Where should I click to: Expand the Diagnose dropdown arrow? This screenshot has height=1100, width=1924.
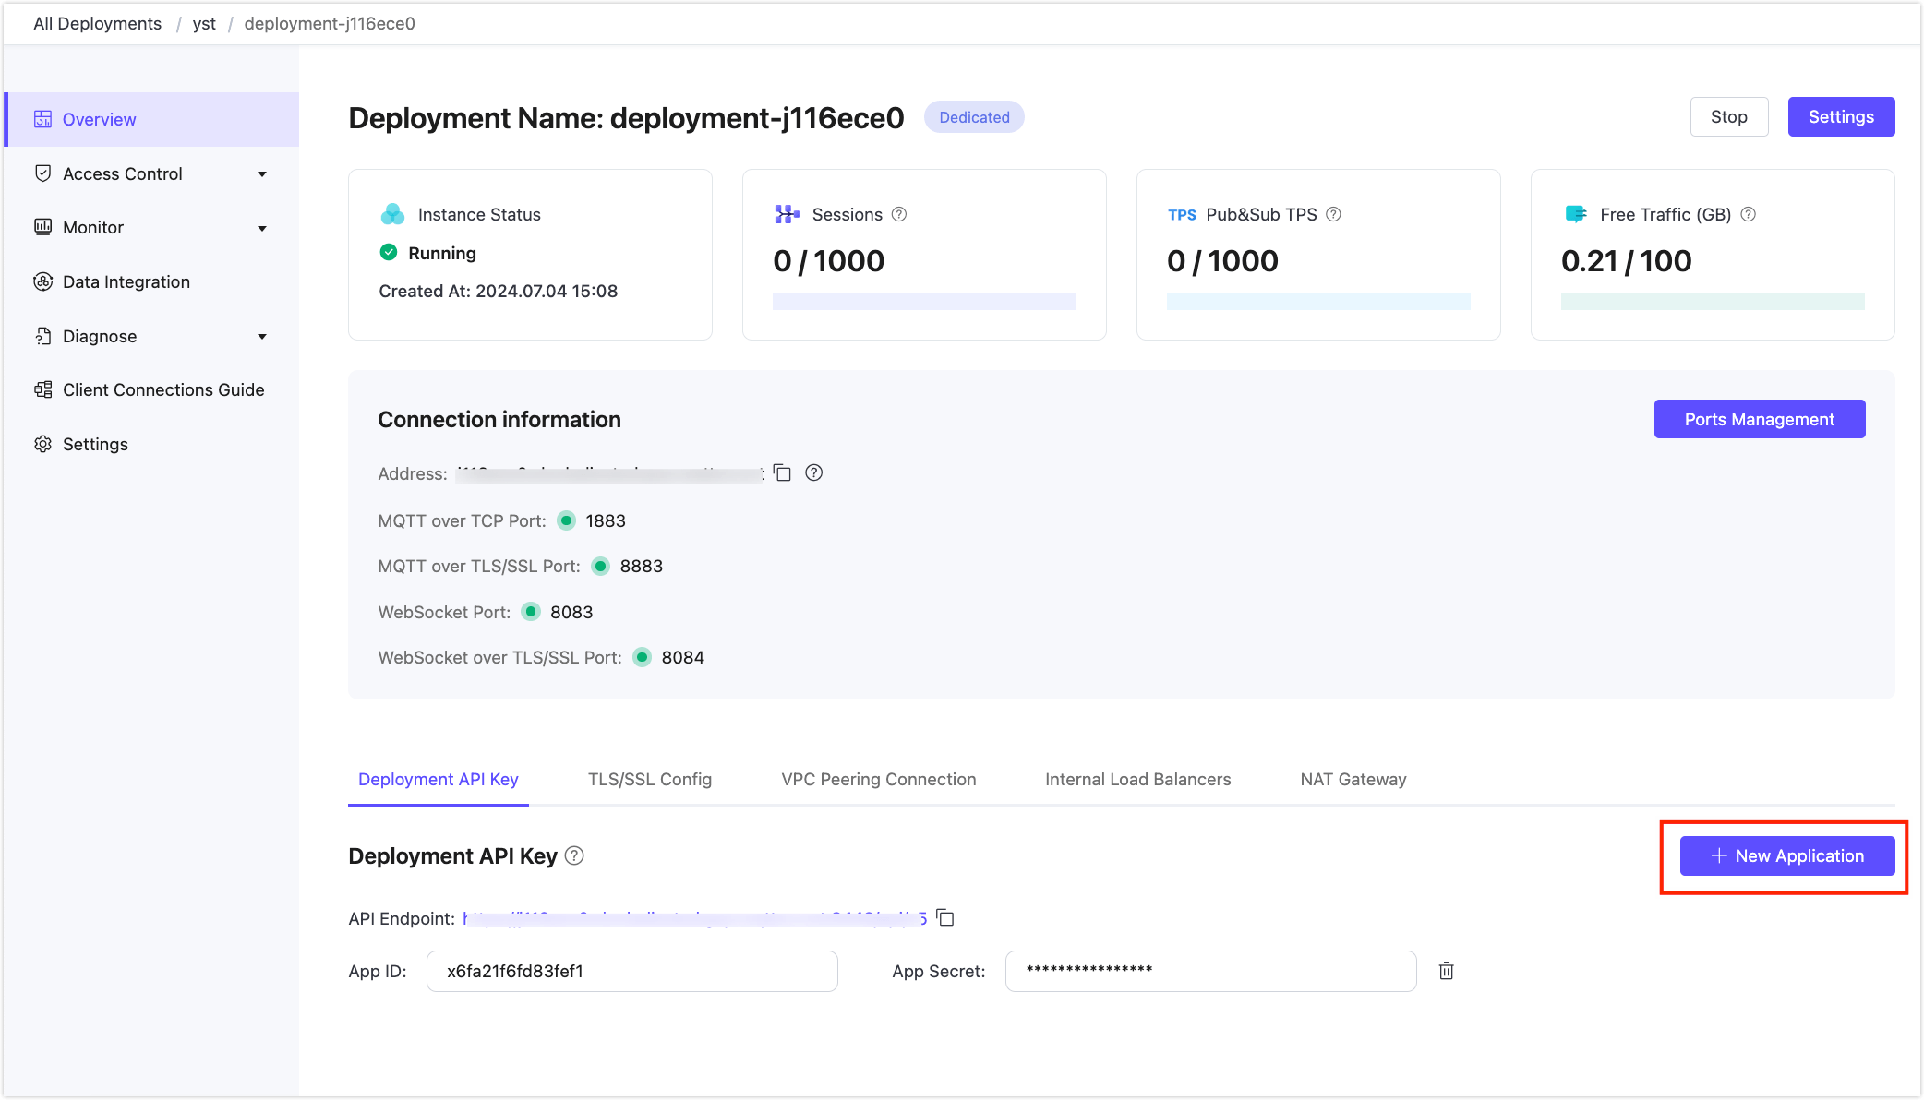[262, 336]
